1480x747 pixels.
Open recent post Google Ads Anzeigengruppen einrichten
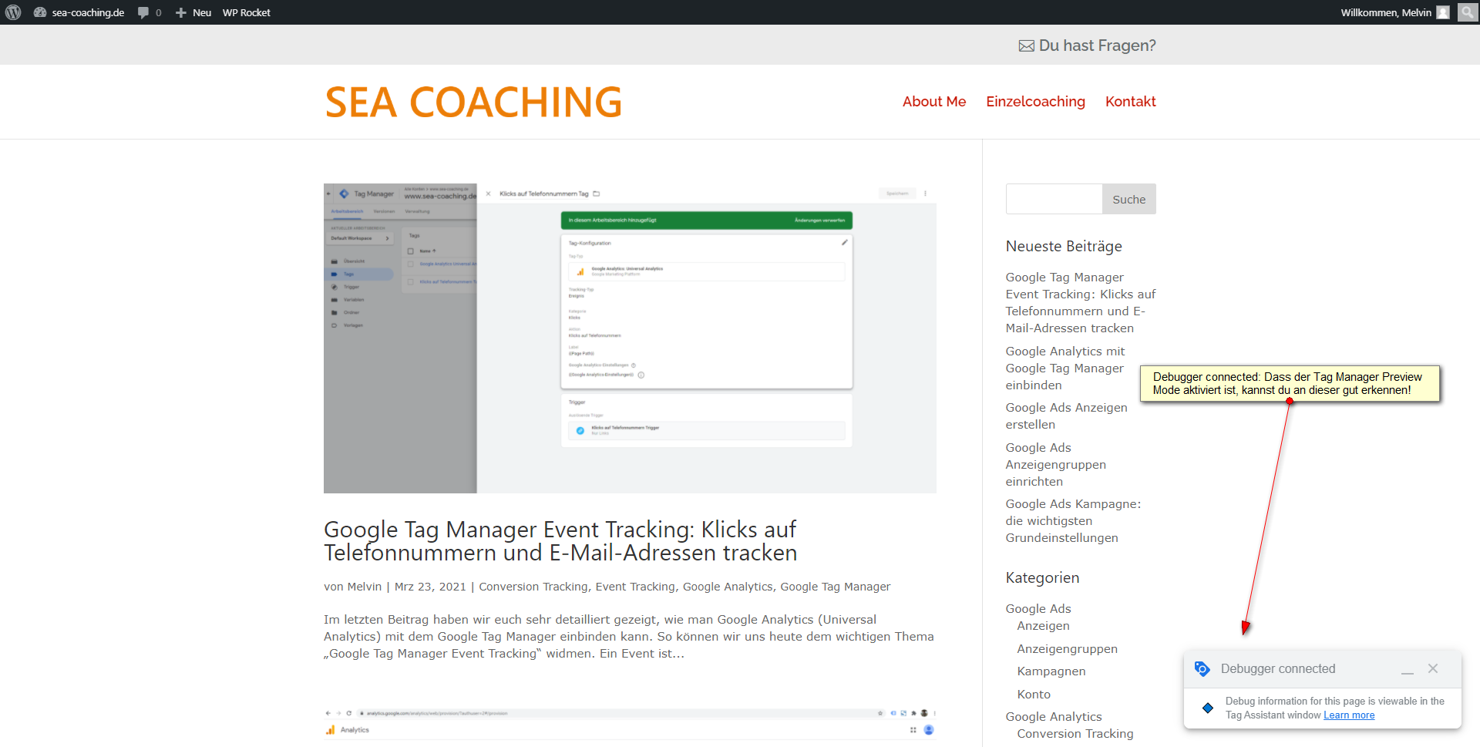tap(1056, 464)
